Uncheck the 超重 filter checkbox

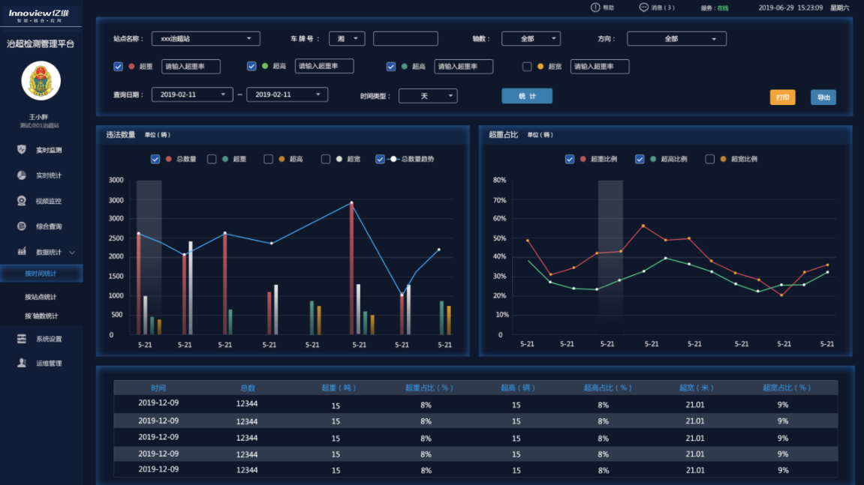click(x=118, y=67)
